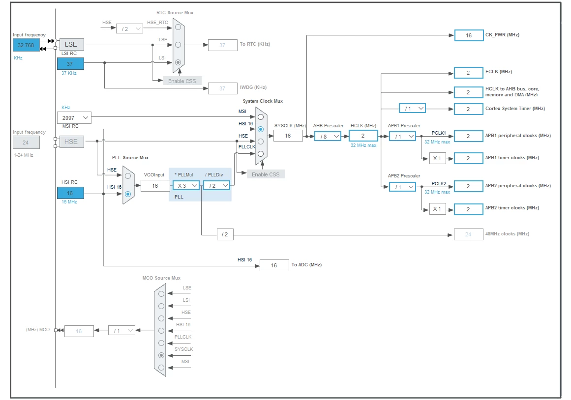This screenshot has height=400, width=571.
Task: Click the 48MHz path /2 divider box
Action: pyautogui.click(x=225, y=234)
